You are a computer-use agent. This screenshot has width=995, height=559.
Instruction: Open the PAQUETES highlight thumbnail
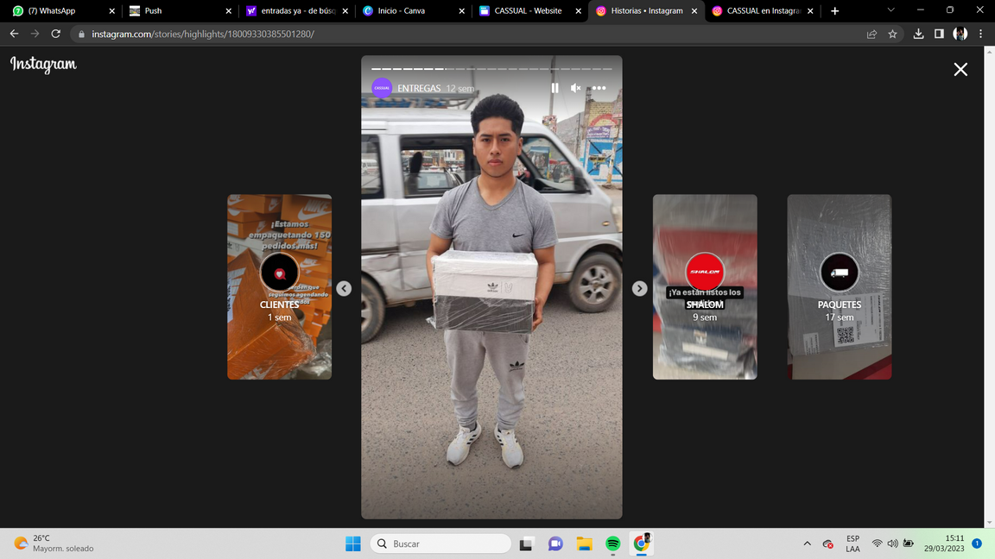click(839, 286)
